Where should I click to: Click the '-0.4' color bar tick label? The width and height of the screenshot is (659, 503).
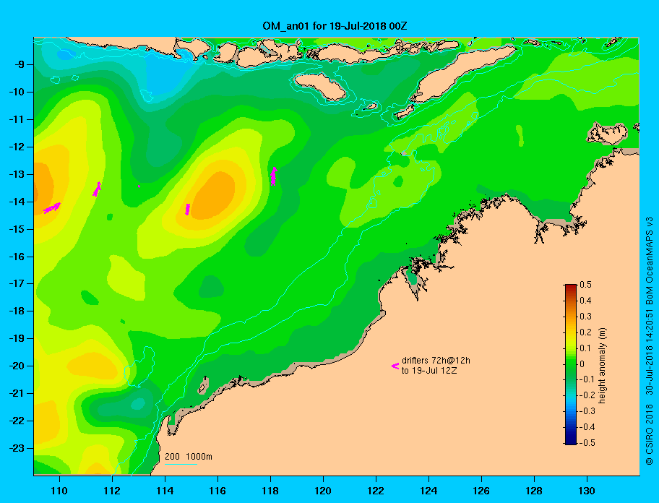[x=587, y=427]
